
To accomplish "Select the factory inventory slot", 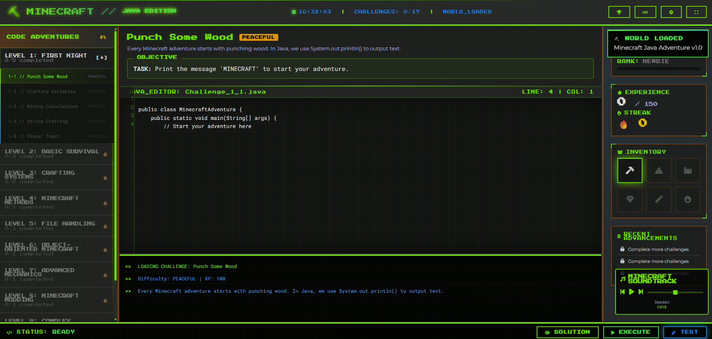I will [688, 170].
